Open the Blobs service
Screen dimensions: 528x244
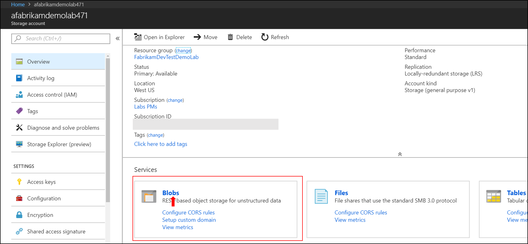(171, 193)
